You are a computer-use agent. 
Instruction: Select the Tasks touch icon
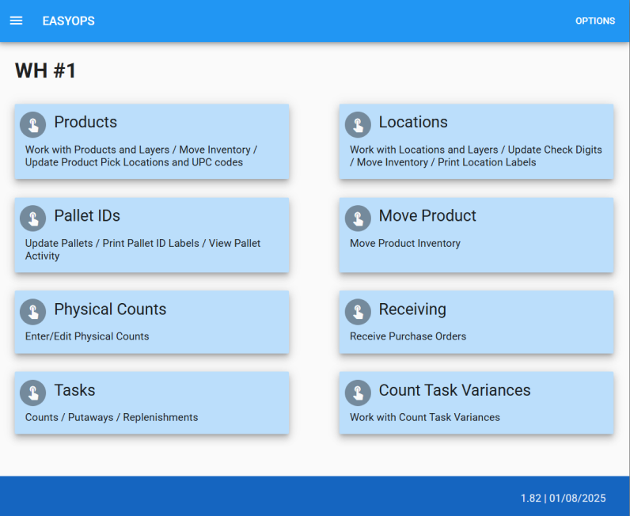pyautogui.click(x=32, y=393)
